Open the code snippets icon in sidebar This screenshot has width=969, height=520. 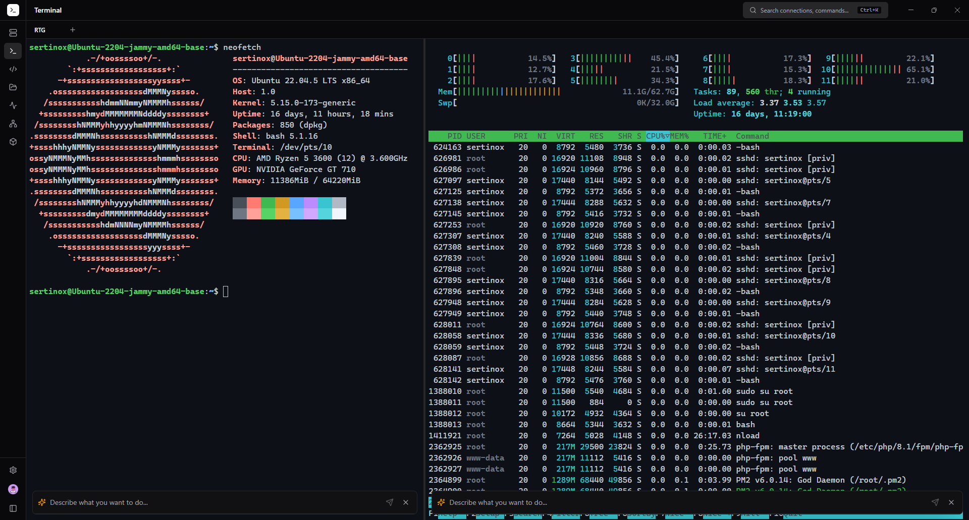(x=13, y=69)
